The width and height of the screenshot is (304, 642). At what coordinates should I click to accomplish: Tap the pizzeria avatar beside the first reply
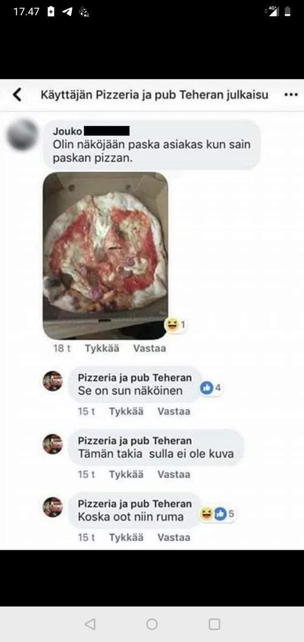53,381
